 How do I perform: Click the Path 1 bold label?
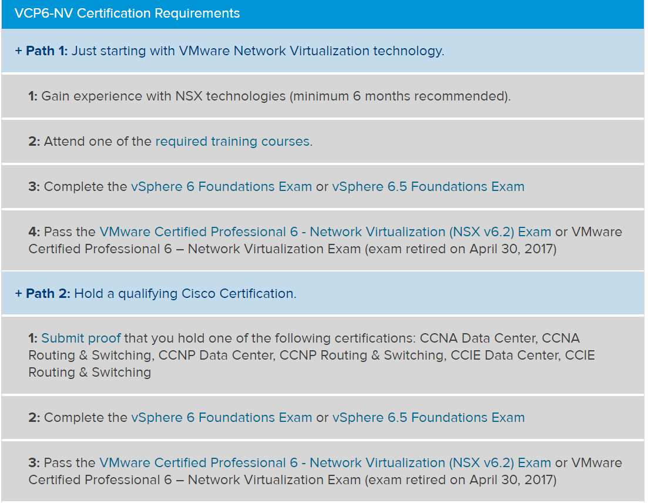(46, 51)
